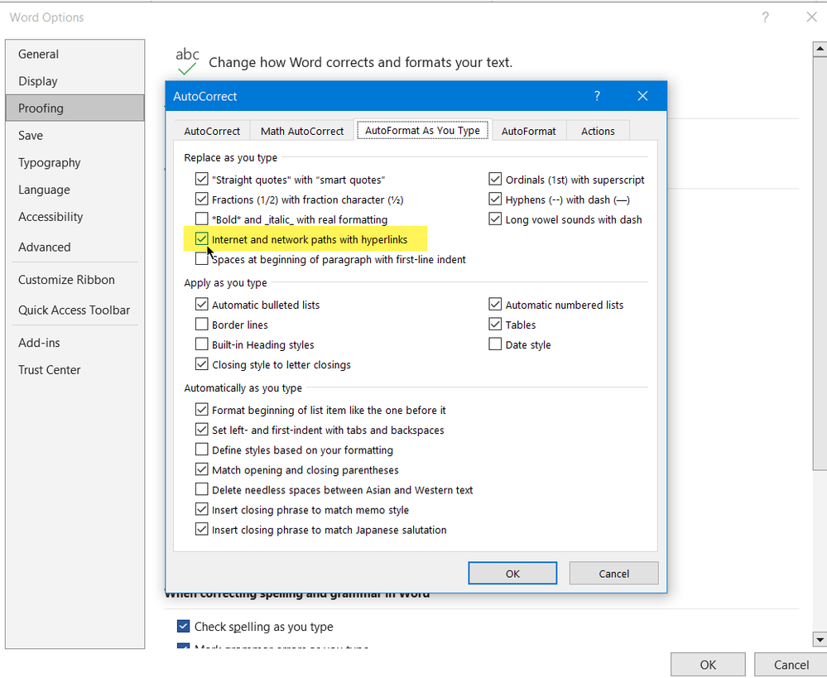Click OK in the Word Options window
This screenshot has width=827, height=678.
(x=708, y=665)
